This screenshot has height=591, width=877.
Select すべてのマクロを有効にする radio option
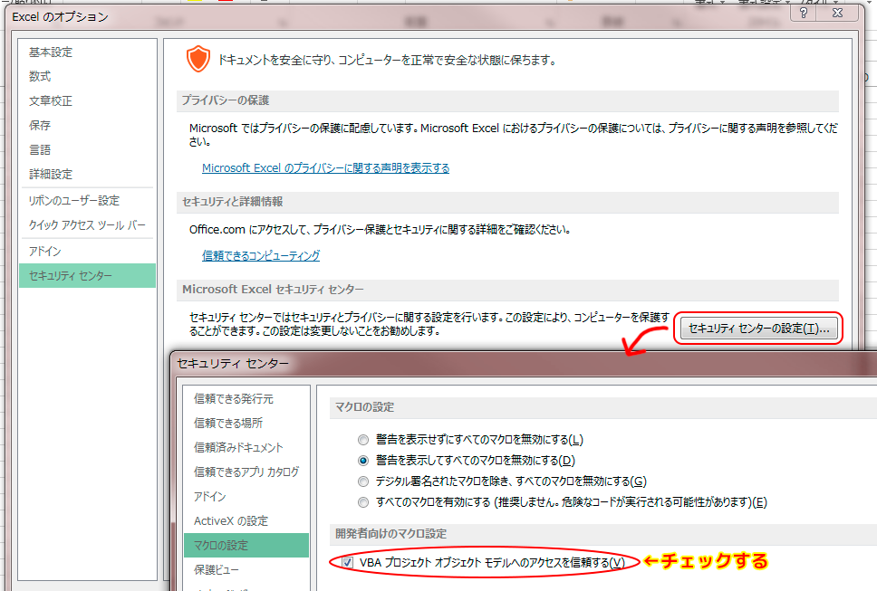[363, 502]
